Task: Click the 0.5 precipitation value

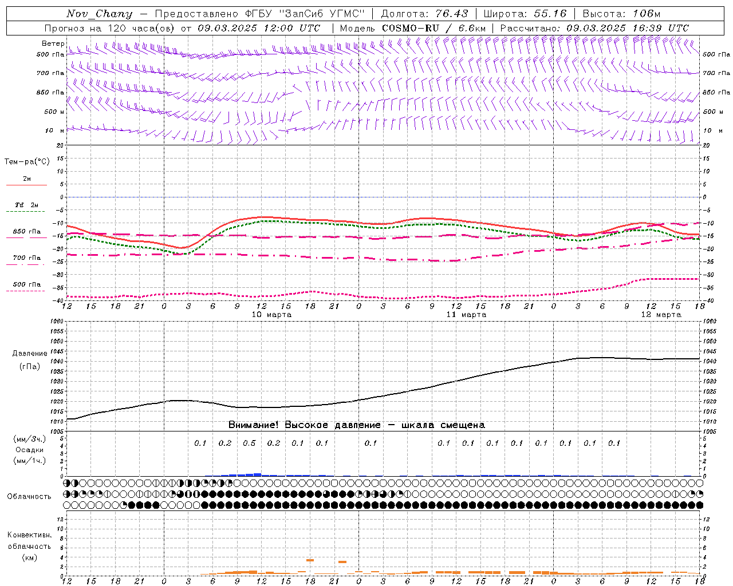Action: [249, 443]
